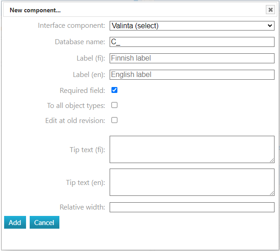
Task: Grab the Tip text (en) resize handle
Action: (x=271, y=193)
